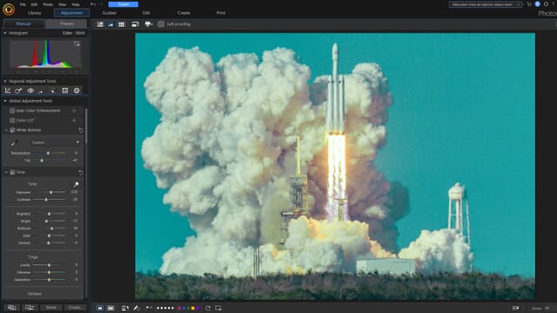Select the Manual adjustment tab
This screenshot has width=557, height=313.
coord(23,23)
